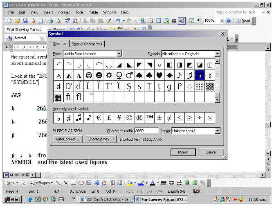The width and height of the screenshot is (274, 207).
Task: Open the Font dropdown in Symbol dialog
Action: [119, 54]
